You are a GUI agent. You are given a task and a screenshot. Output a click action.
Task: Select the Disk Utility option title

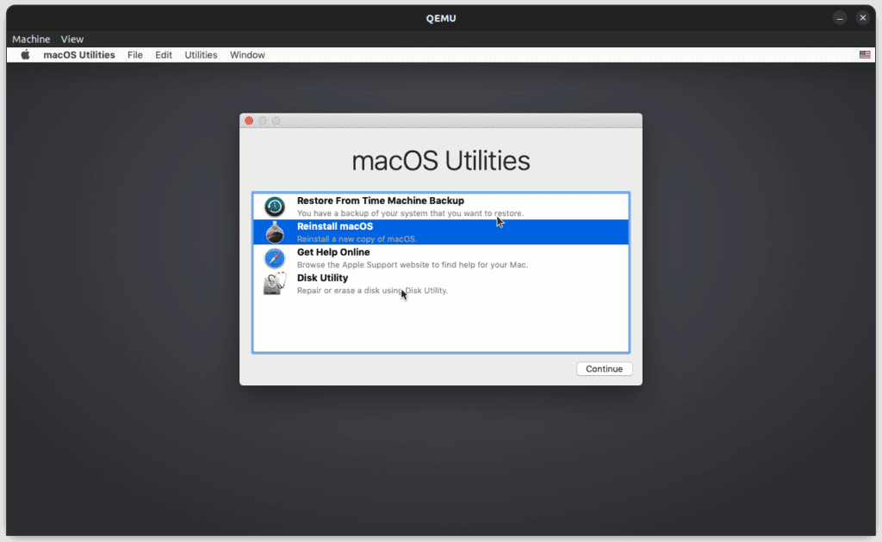322,278
